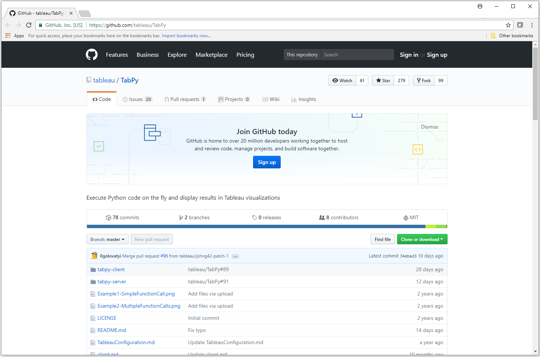540x357 pixels.
Task: Open the Branch: master dropdown
Action: pyautogui.click(x=108, y=239)
